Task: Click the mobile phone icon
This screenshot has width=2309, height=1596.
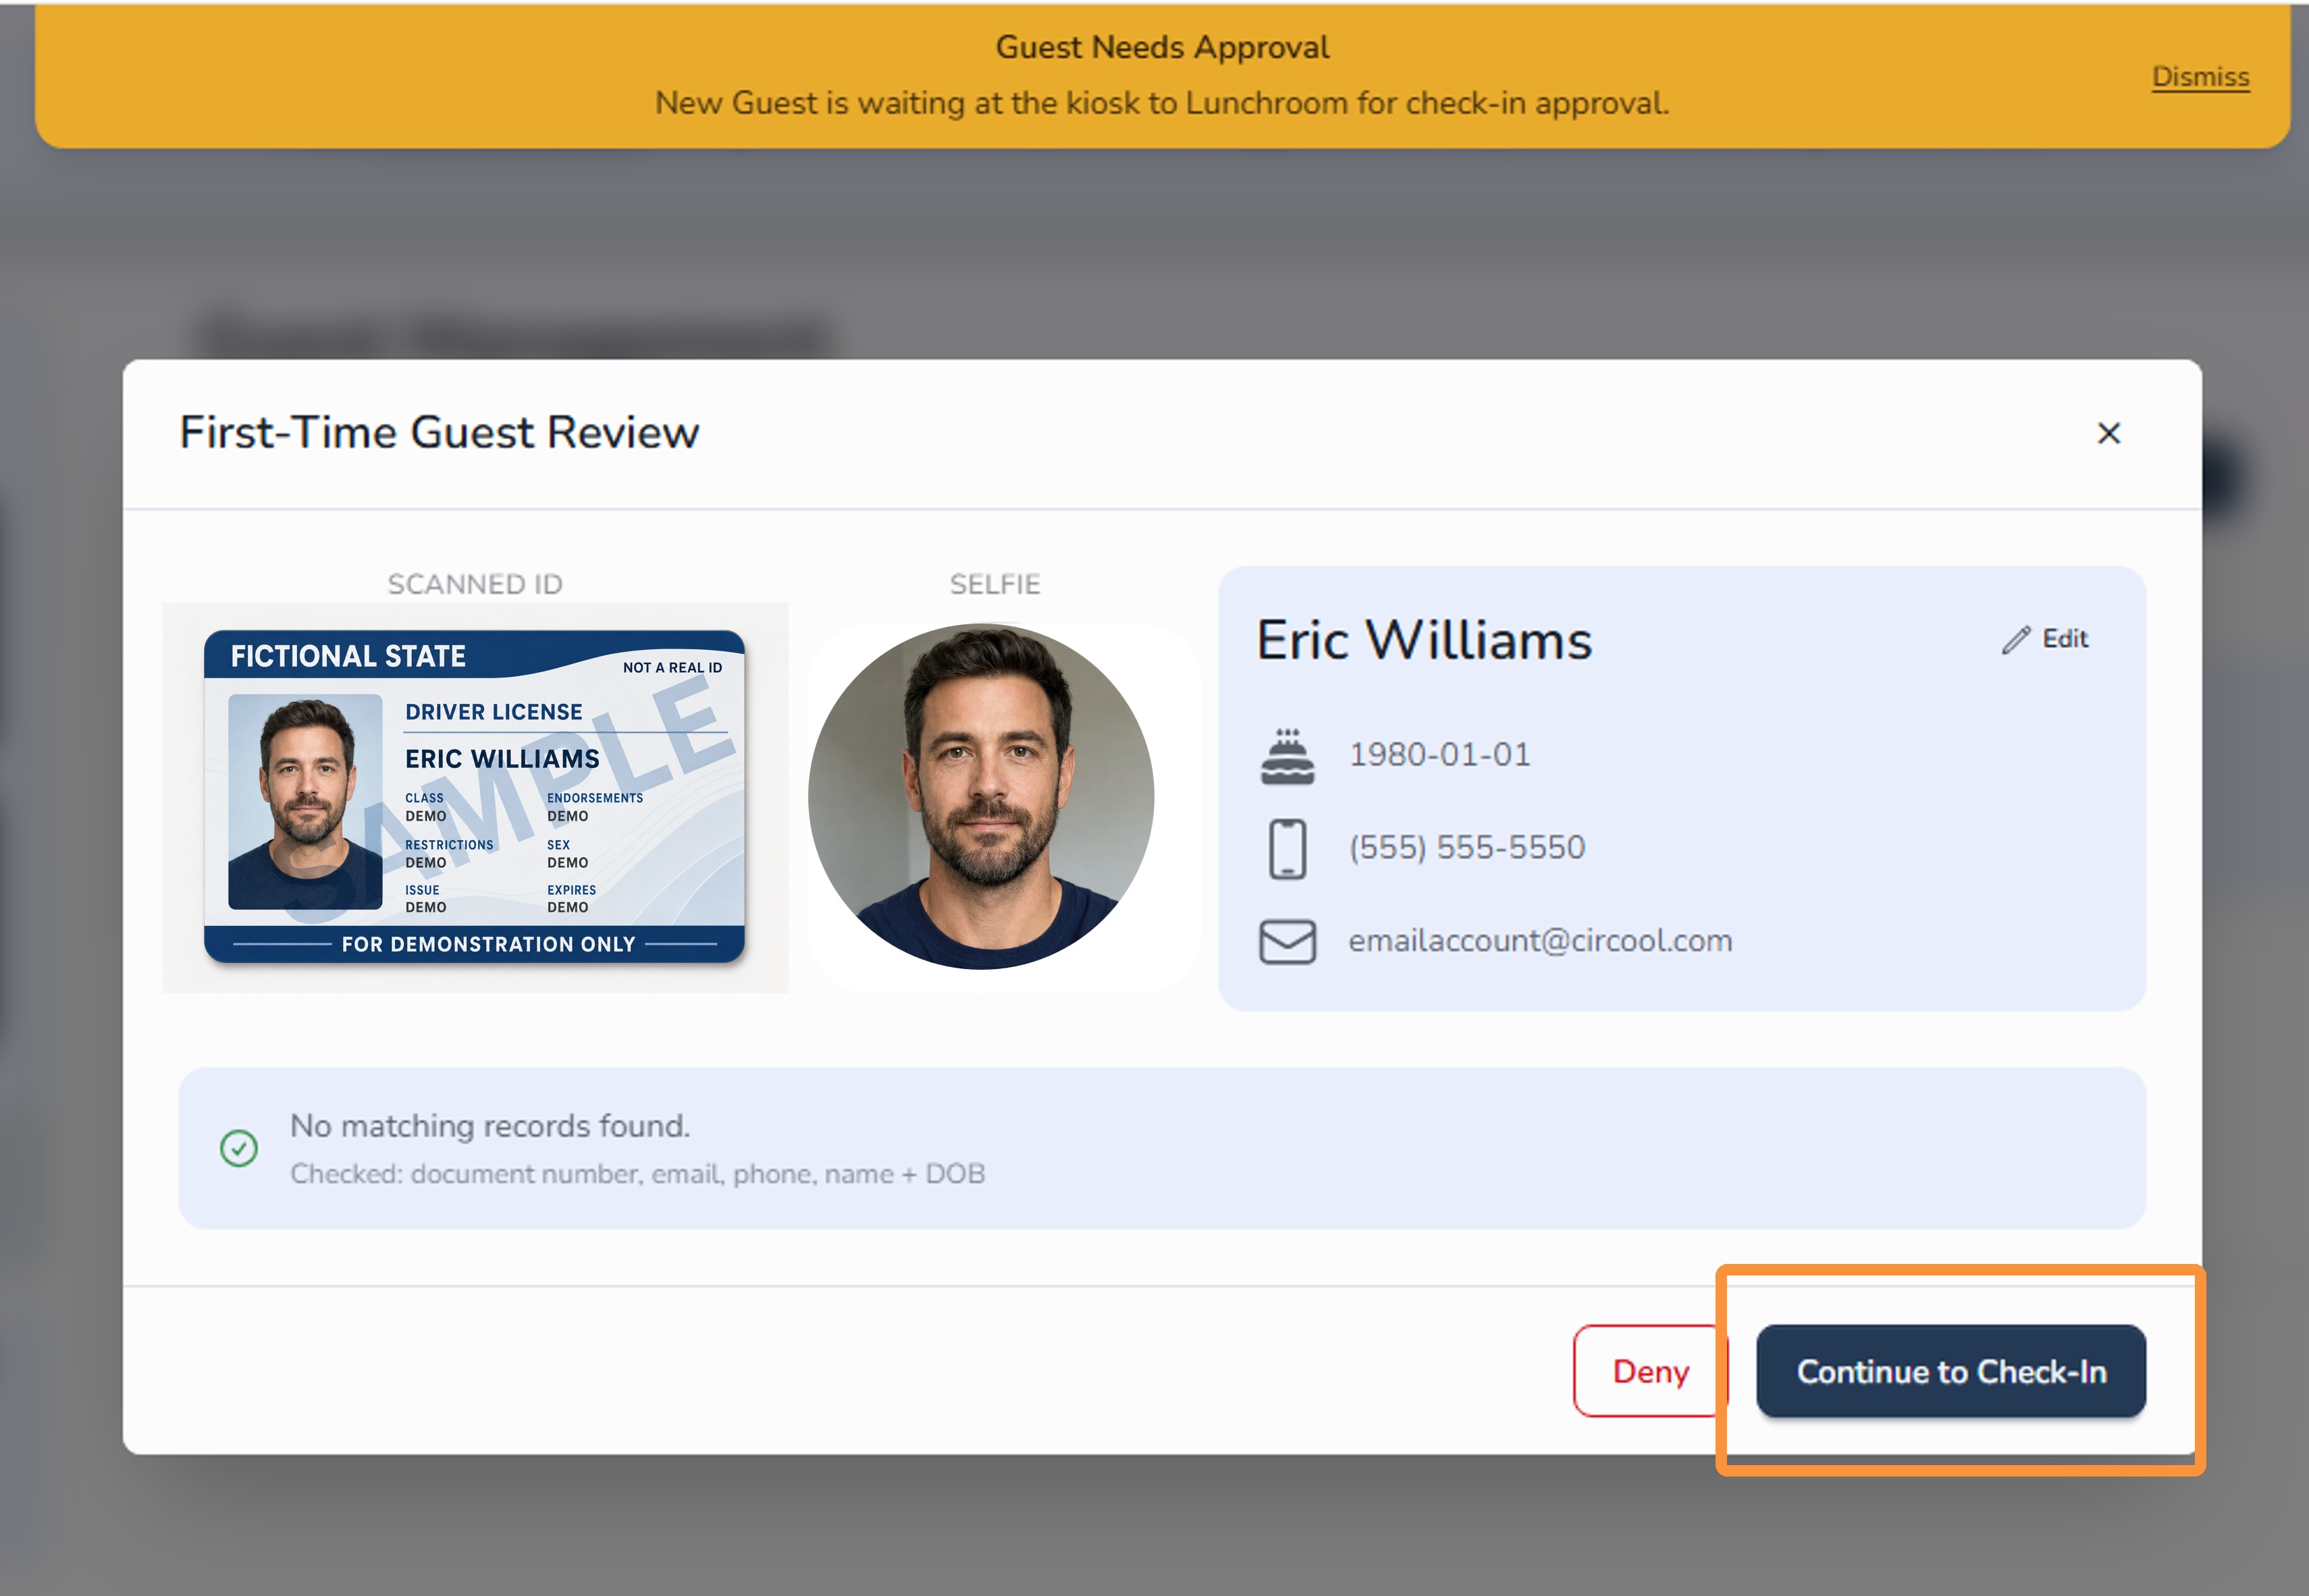Action: tap(1288, 848)
